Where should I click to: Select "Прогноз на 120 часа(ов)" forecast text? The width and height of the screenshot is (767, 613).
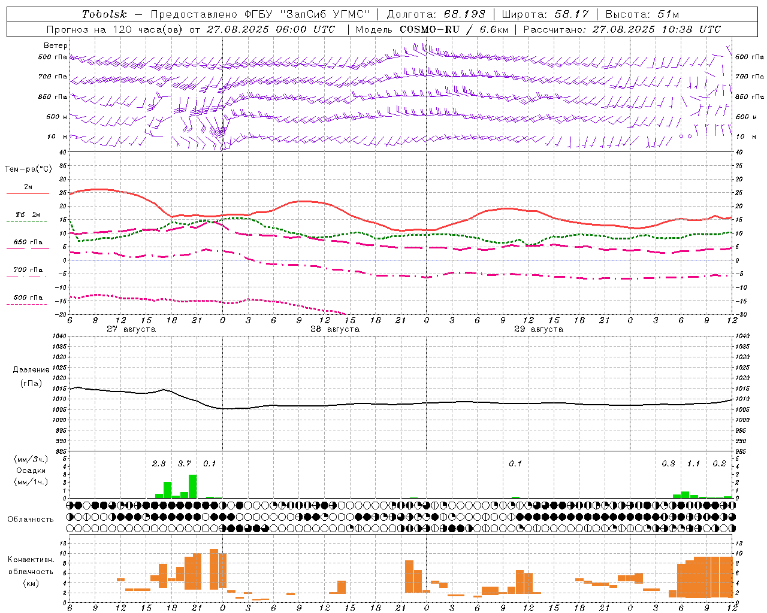point(115,29)
